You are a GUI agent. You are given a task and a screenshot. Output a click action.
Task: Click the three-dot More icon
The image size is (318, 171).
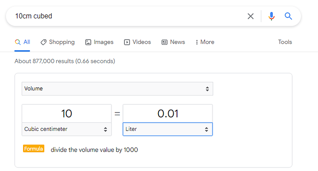pos(196,42)
